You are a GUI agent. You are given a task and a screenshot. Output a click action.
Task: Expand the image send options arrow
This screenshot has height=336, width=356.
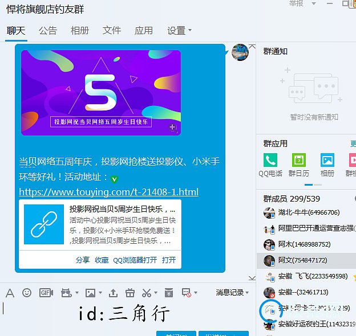pos(99,293)
